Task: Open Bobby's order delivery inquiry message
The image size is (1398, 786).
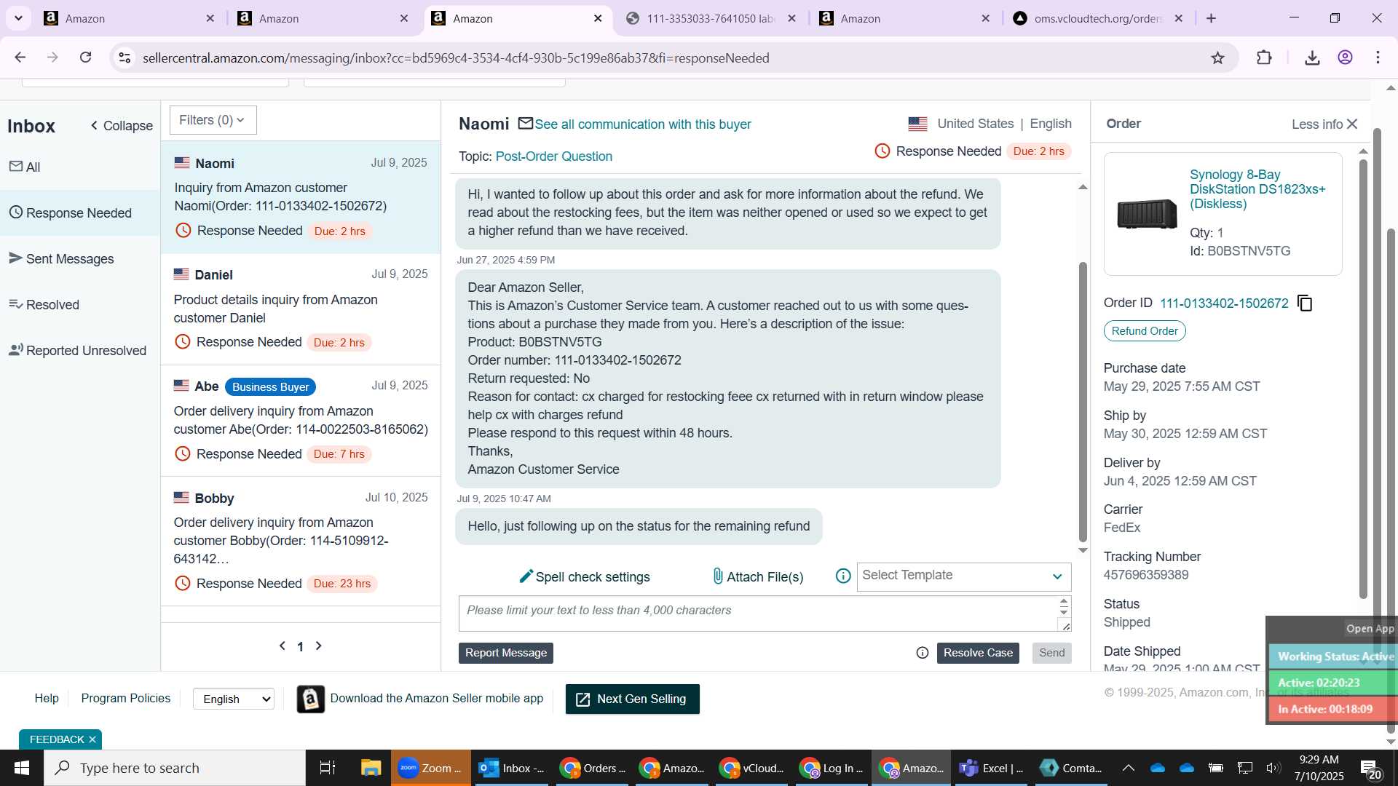Action: [x=301, y=541]
